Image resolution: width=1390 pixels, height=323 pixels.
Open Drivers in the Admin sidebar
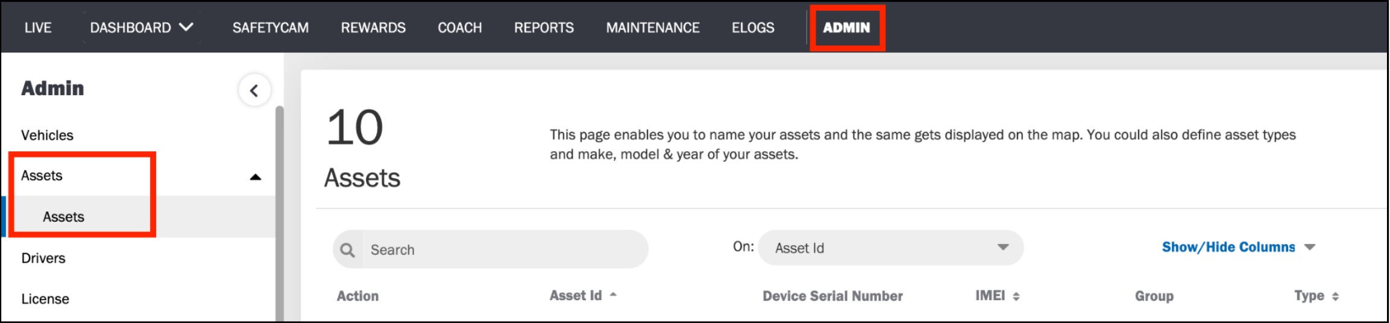click(43, 258)
